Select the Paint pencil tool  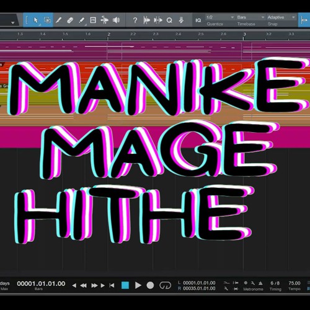81,20
